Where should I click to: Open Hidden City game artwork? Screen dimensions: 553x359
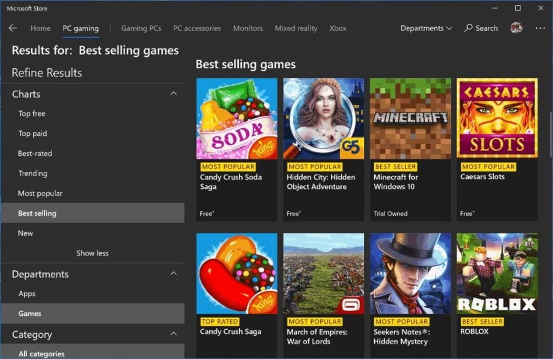(x=323, y=119)
